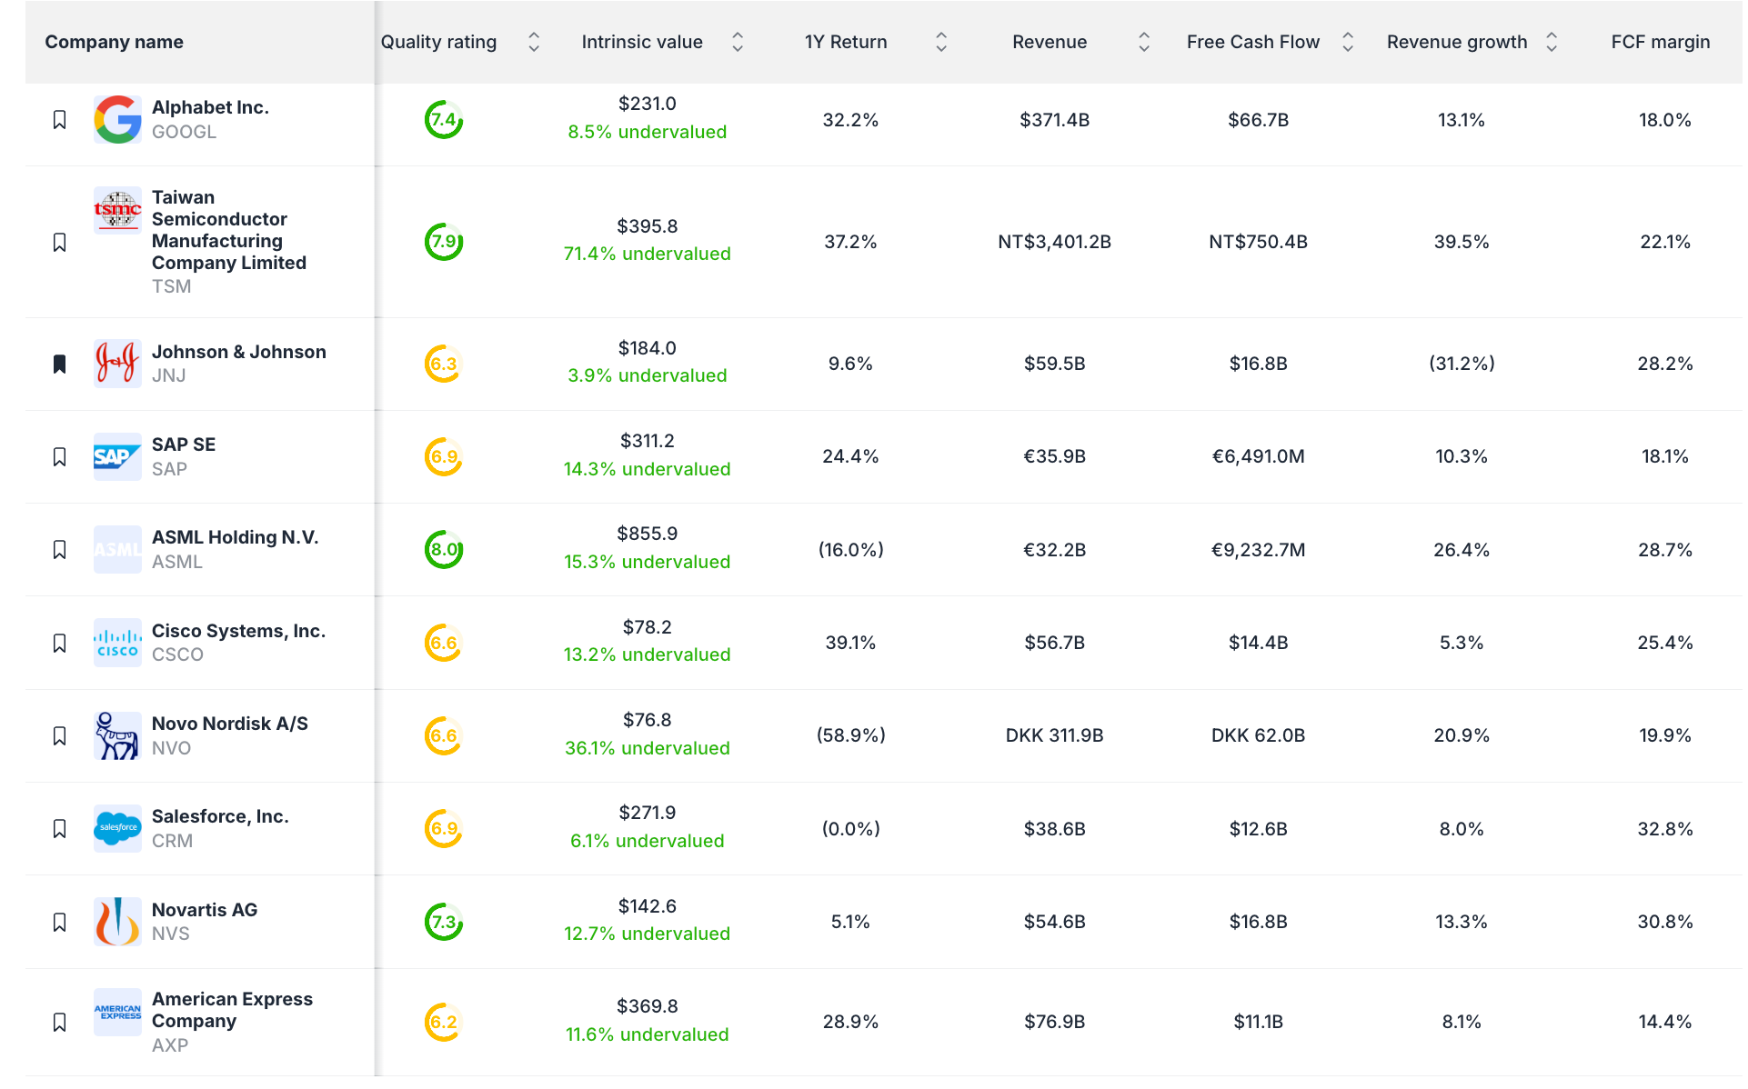This screenshot has width=1748, height=1089.
Task: Click ASML's 8.0 quality rating ring
Action: [442, 549]
